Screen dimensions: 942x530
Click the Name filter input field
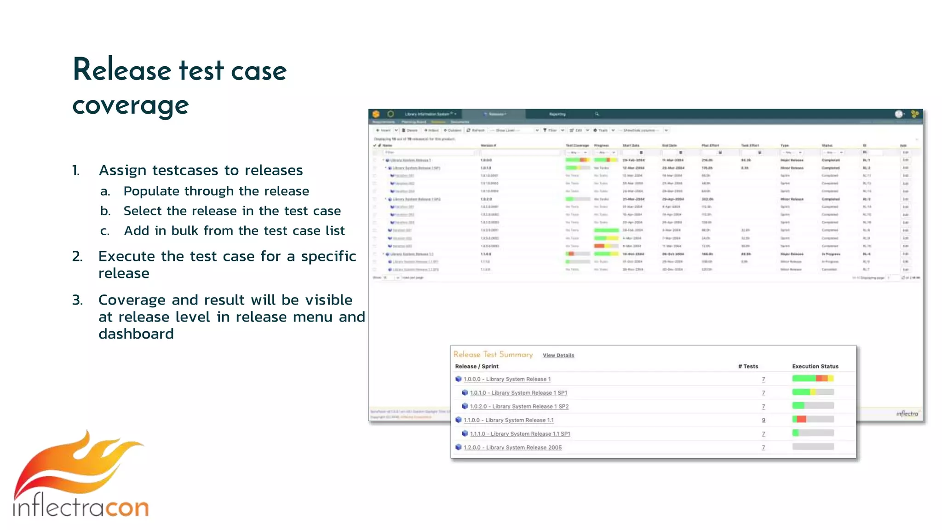tap(429, 153)
